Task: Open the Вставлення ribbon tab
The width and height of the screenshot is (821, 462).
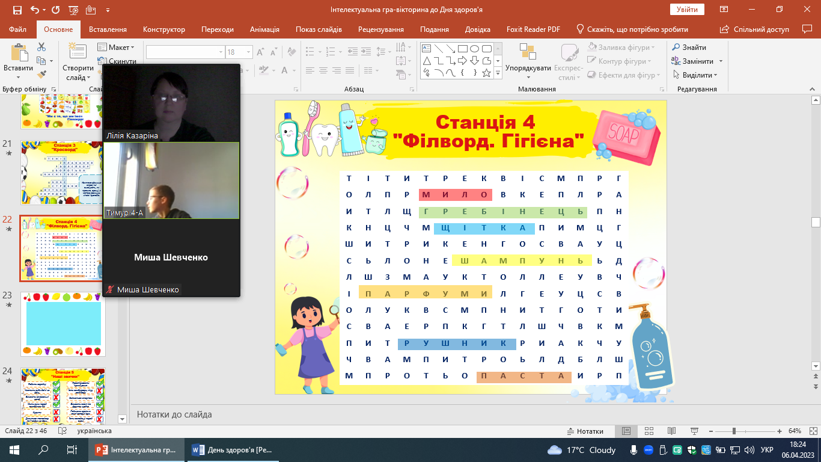Action: click(x=108, y=29)
